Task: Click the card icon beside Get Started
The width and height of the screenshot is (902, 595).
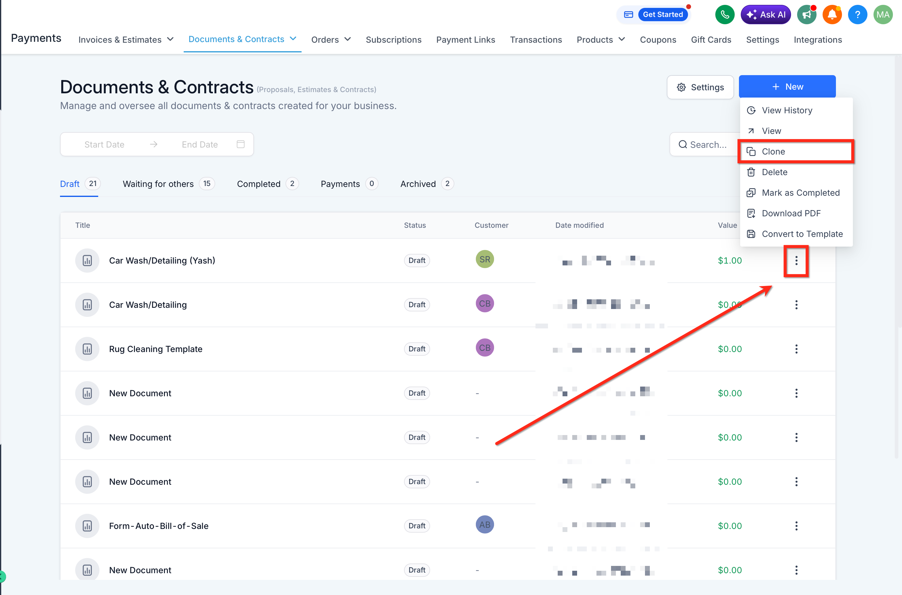Action: point(628,15)
